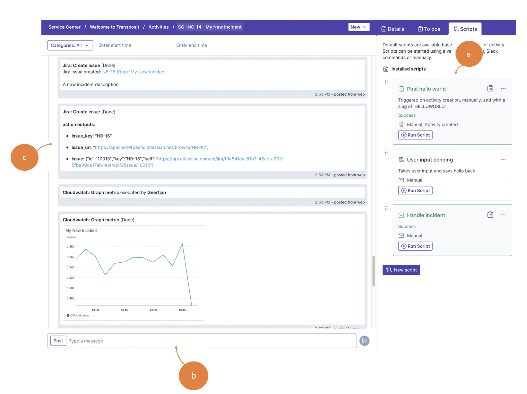
Task: Open clipboard log icon for Handle Incident
Action: click(x=490, y=215)
